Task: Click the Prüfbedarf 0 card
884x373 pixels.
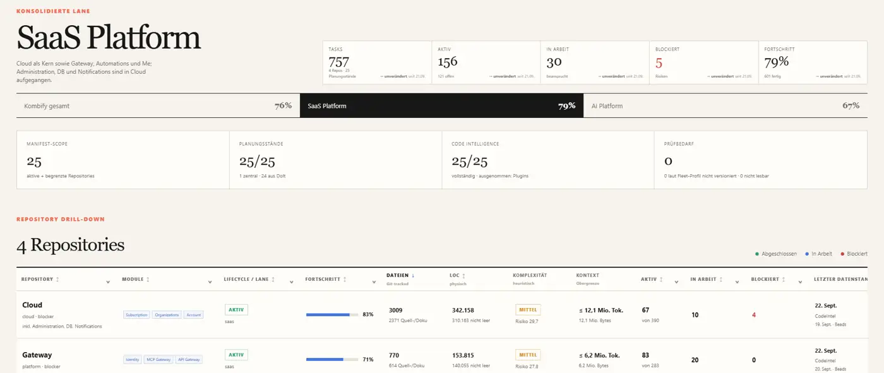Action: point(761,160)
